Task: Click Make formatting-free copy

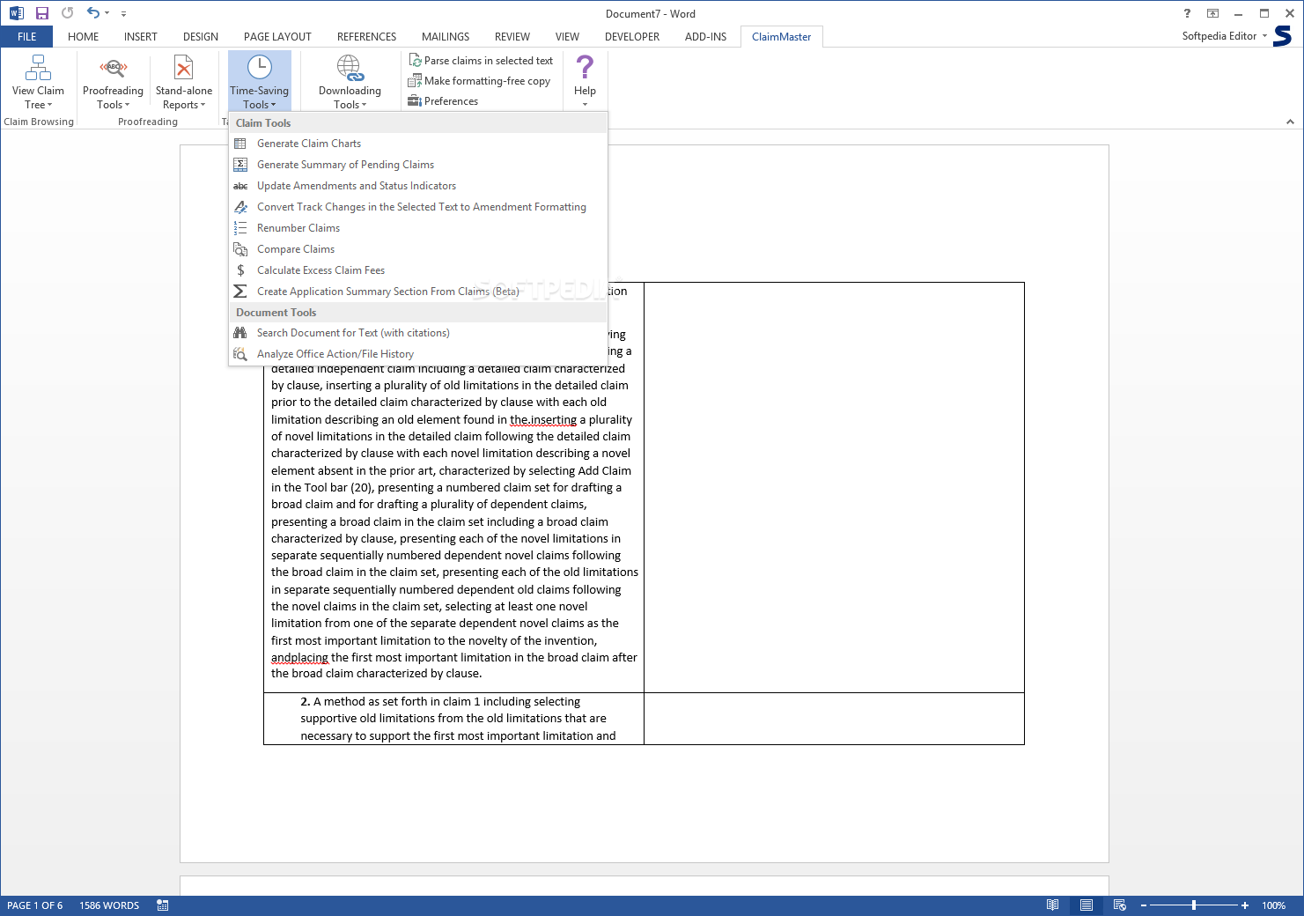Action: click(480, 81)
